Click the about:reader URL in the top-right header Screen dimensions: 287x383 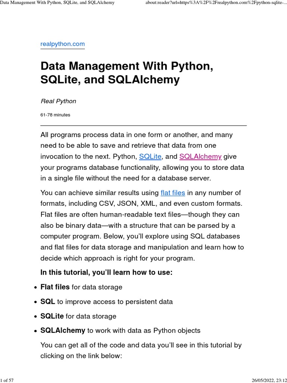point(216,3)
